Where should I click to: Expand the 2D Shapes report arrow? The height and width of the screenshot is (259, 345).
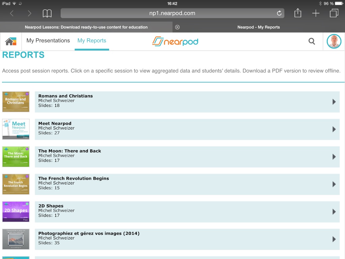pos(334,212)
